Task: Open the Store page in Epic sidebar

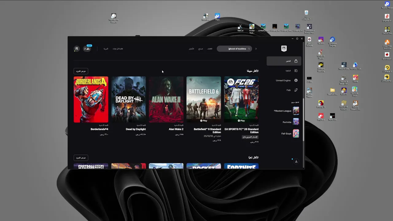Action: tap(284, 61)
